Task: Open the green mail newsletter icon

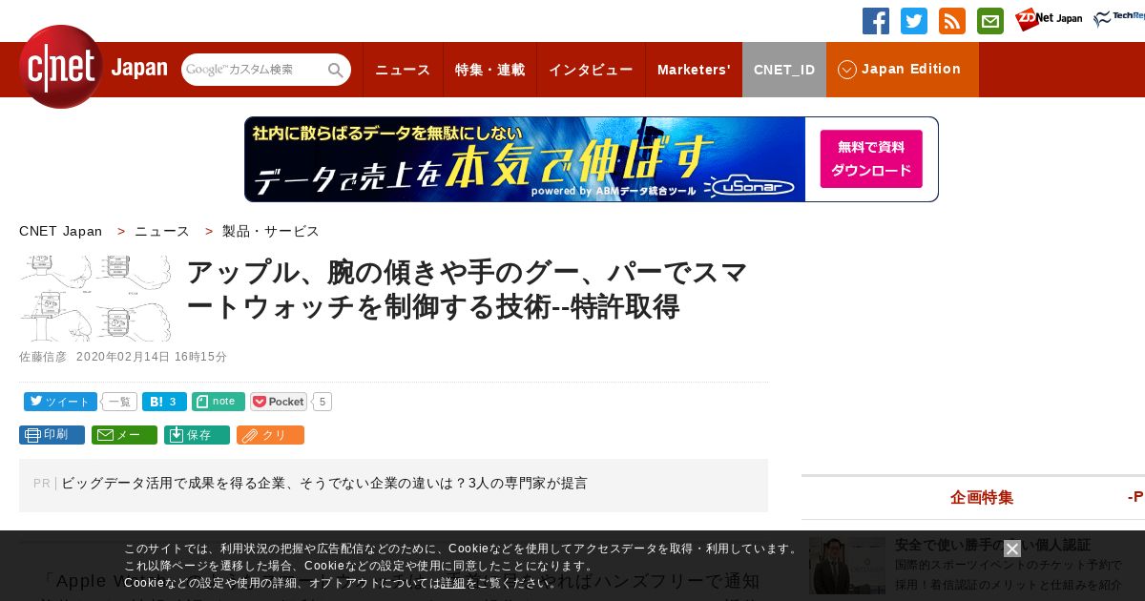Action: [990, 21]
